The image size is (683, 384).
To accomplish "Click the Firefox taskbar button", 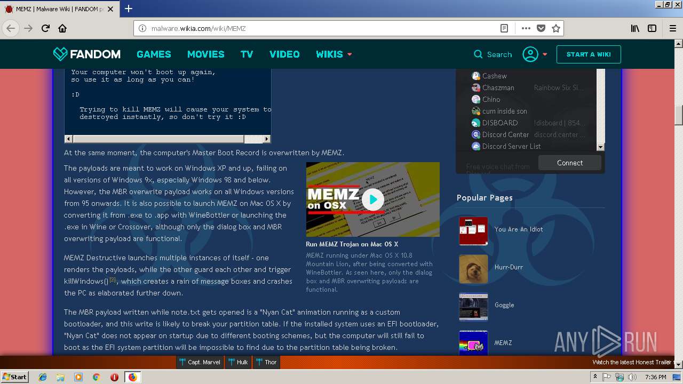I will pos(132,377).
